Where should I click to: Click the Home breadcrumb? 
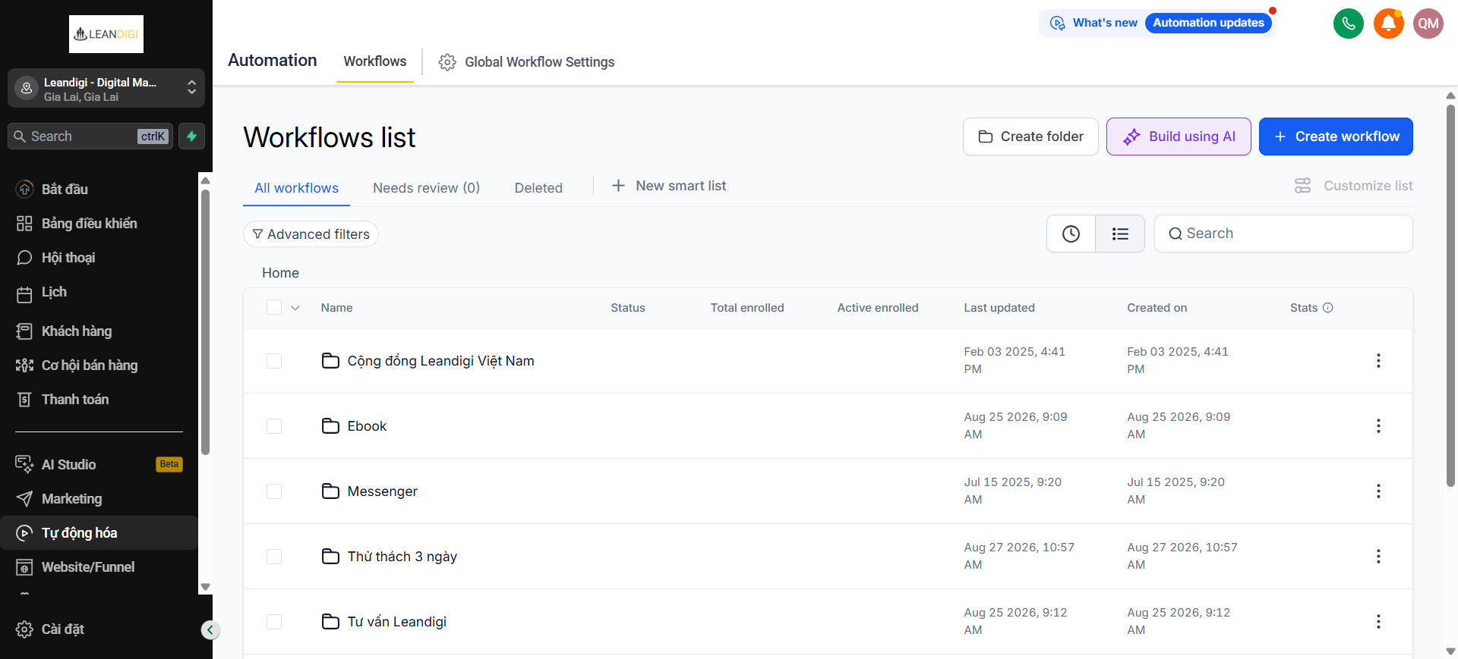[280, 273]
